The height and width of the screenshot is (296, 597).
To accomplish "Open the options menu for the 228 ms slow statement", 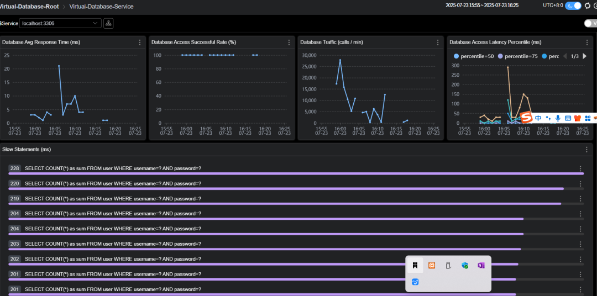I will tap(580, 168).
